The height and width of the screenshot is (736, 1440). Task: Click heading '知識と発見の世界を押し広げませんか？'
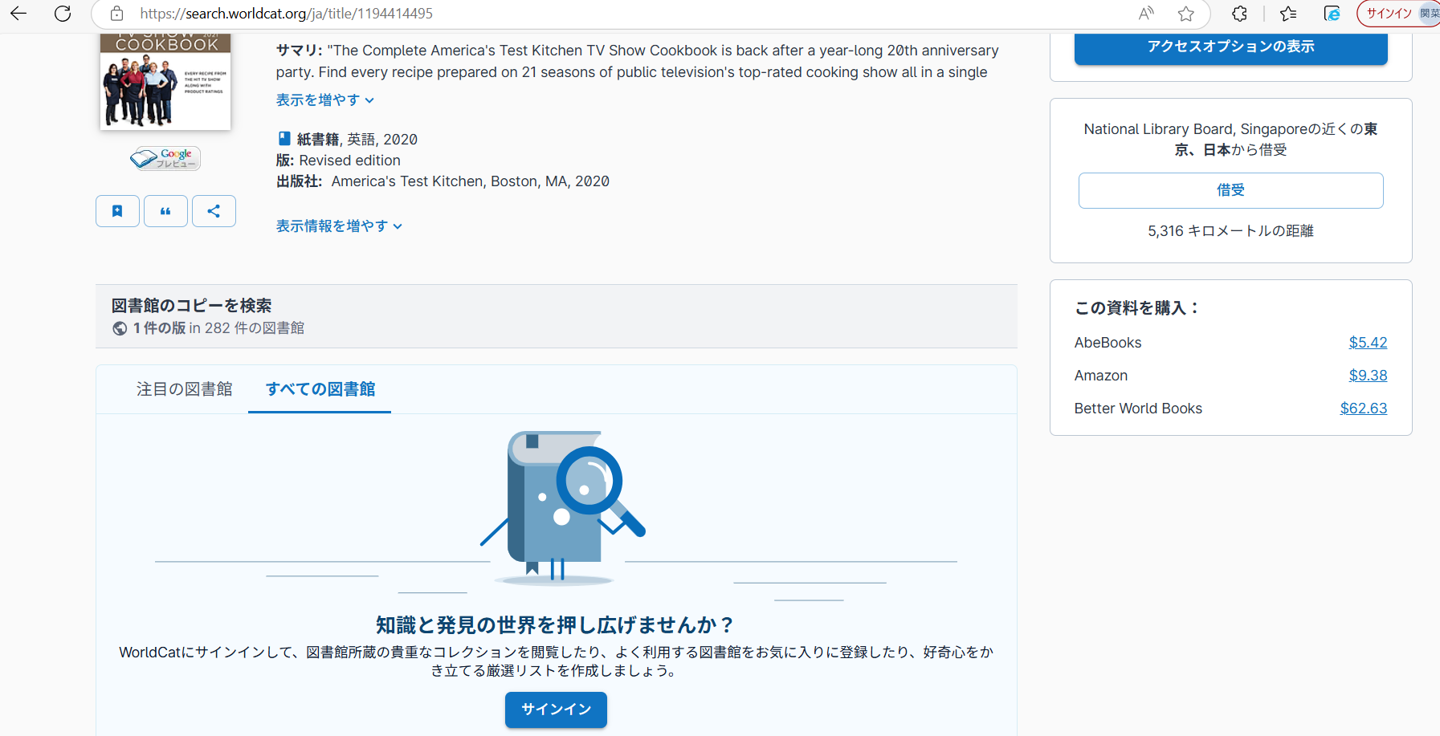click(556, 625)
